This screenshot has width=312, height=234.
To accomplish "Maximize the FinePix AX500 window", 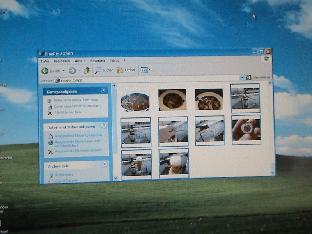I will point(261,52).
